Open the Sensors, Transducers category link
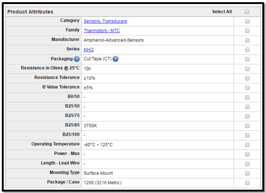The width and height of the screenshot is (266, 193). 105,21
